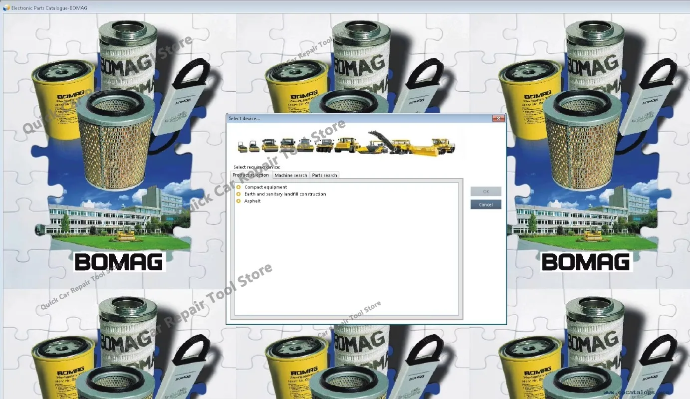
Task: Switch to the Product selection tab
Action: [x=251, y=175]
